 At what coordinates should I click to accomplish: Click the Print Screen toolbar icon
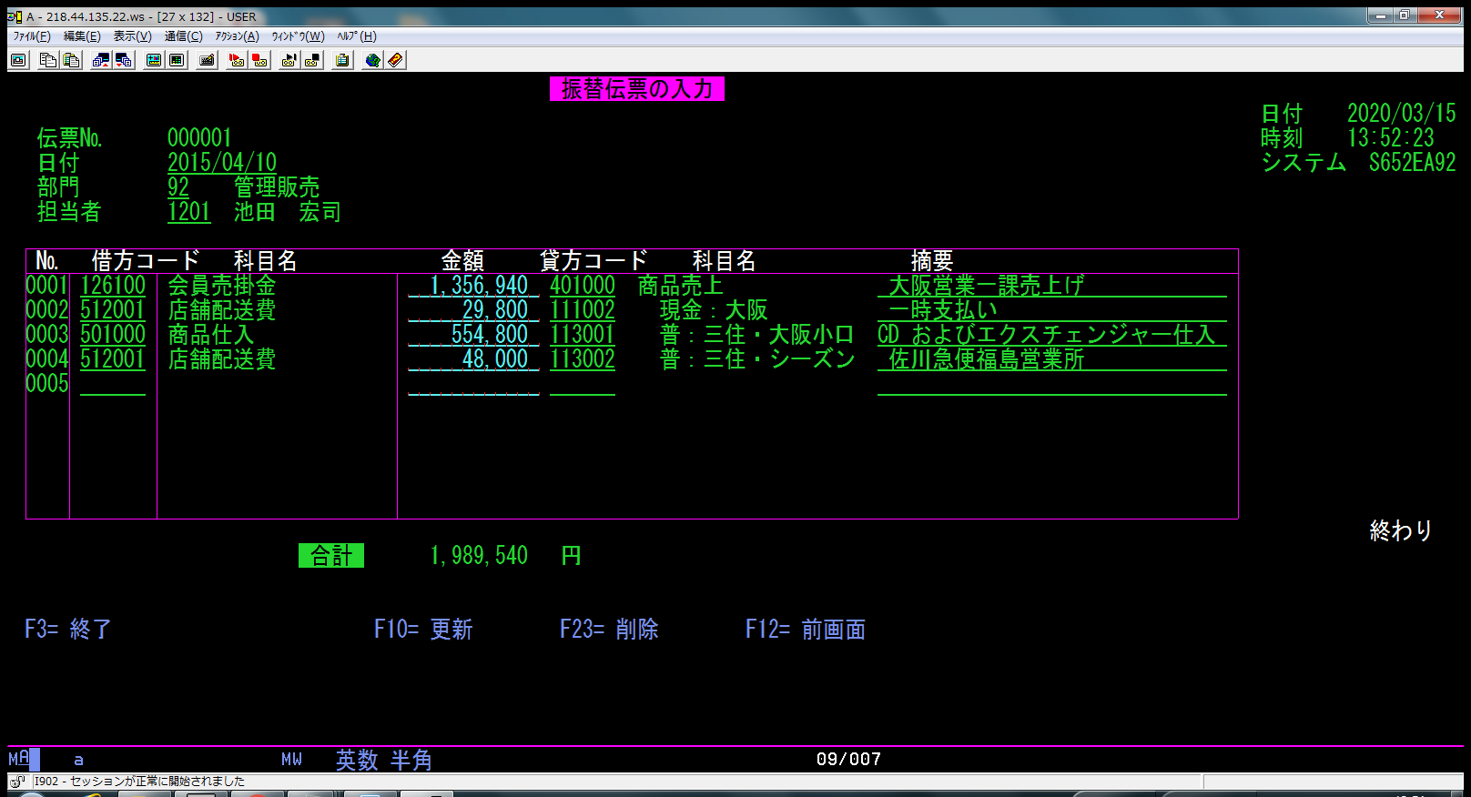tap(18, 60)
